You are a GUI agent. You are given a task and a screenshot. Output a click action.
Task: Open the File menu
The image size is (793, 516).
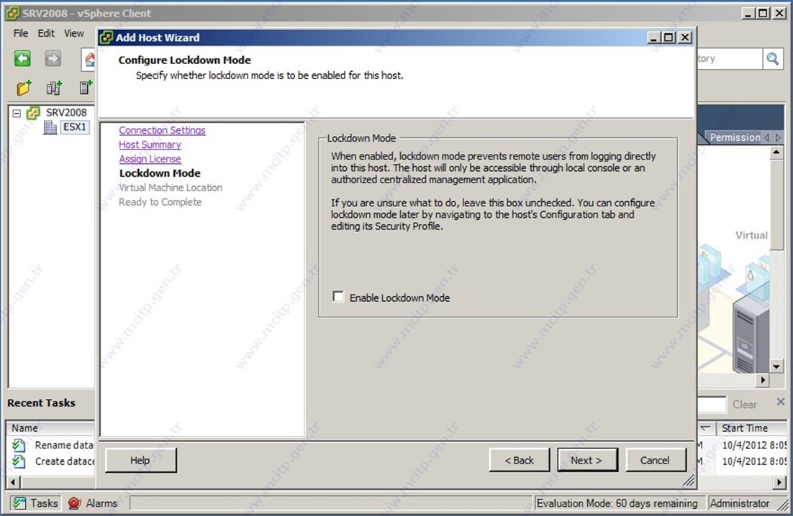pyautogui.click(x=21, y=33)
